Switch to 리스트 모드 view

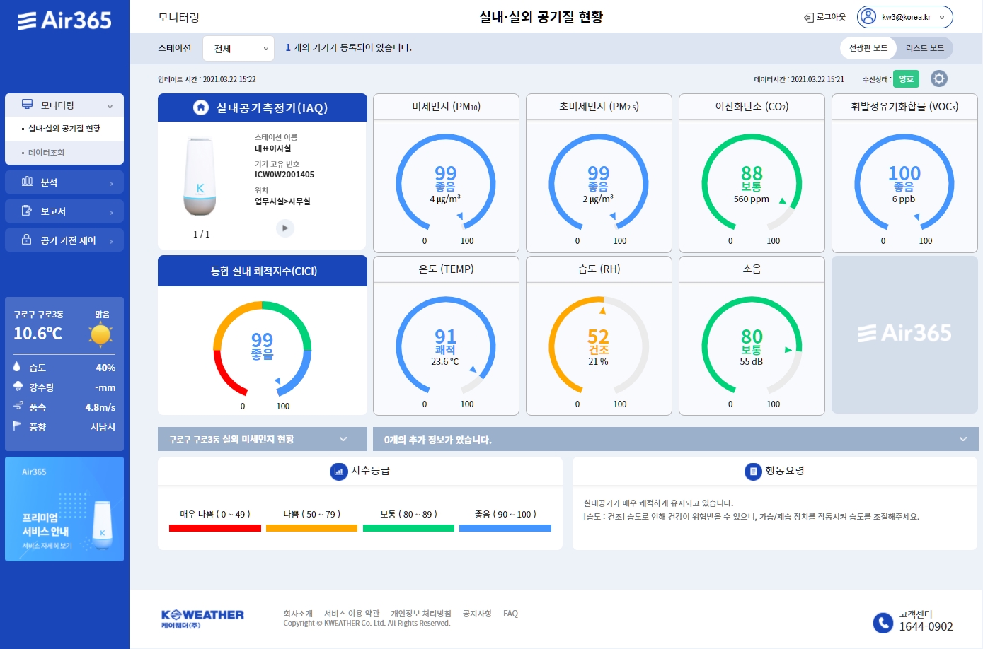point(924,48)
